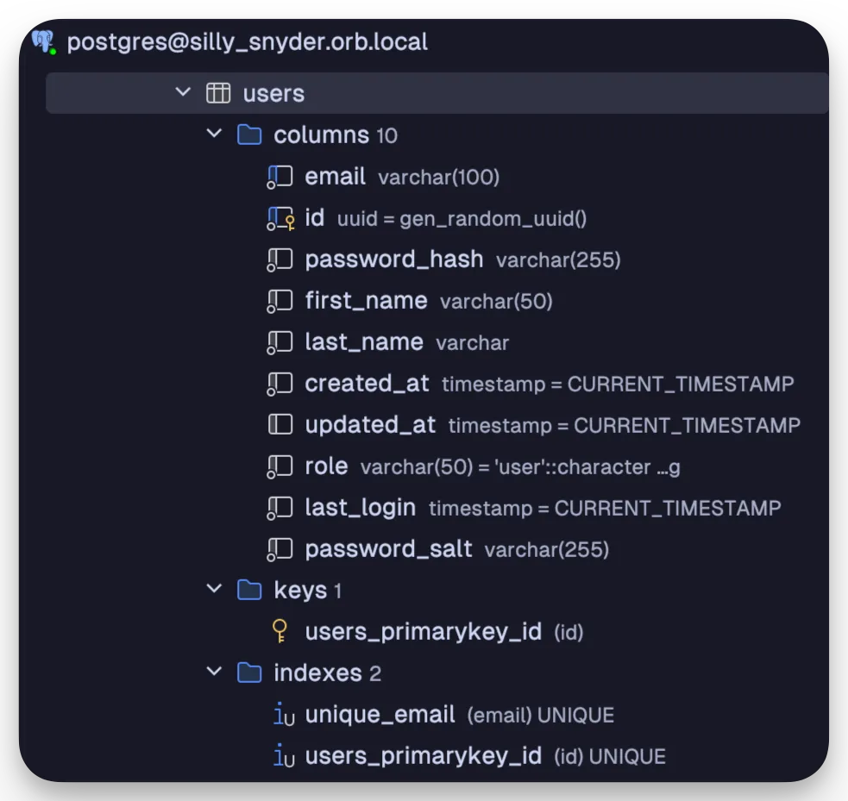Select the password_hash column
The width and height of the screenshot is (848, 801).
(x=462, y=260)
